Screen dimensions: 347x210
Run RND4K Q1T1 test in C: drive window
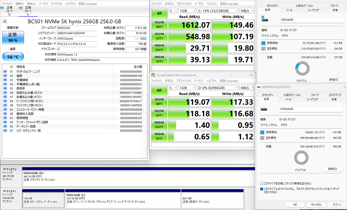pyautogui.click(x=159, y=59)
